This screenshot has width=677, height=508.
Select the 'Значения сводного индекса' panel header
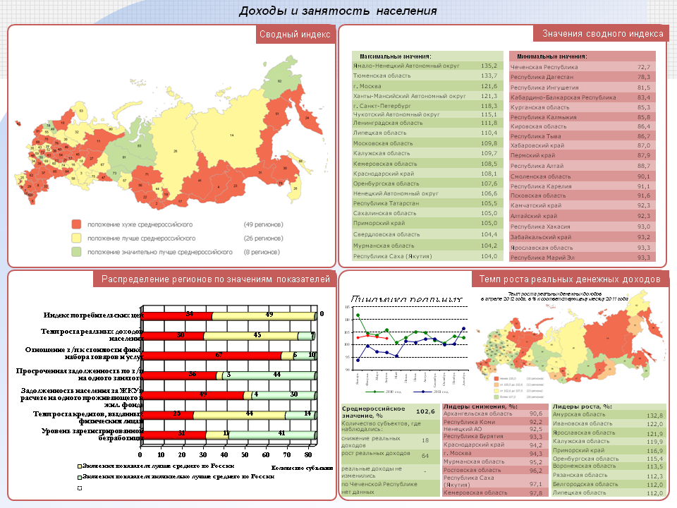pos(602,34)
